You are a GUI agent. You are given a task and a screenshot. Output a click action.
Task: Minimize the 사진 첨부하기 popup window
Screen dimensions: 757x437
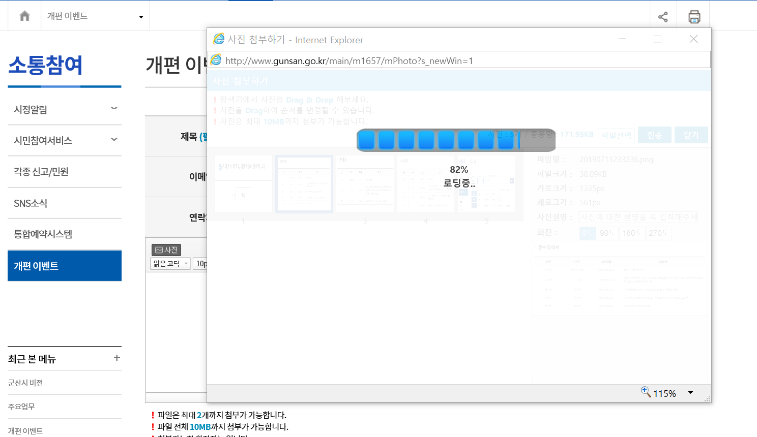pyautogui.click(x=622, y=39)
